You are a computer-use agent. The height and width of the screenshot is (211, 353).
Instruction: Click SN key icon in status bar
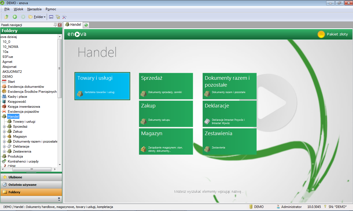click(325, 207)
